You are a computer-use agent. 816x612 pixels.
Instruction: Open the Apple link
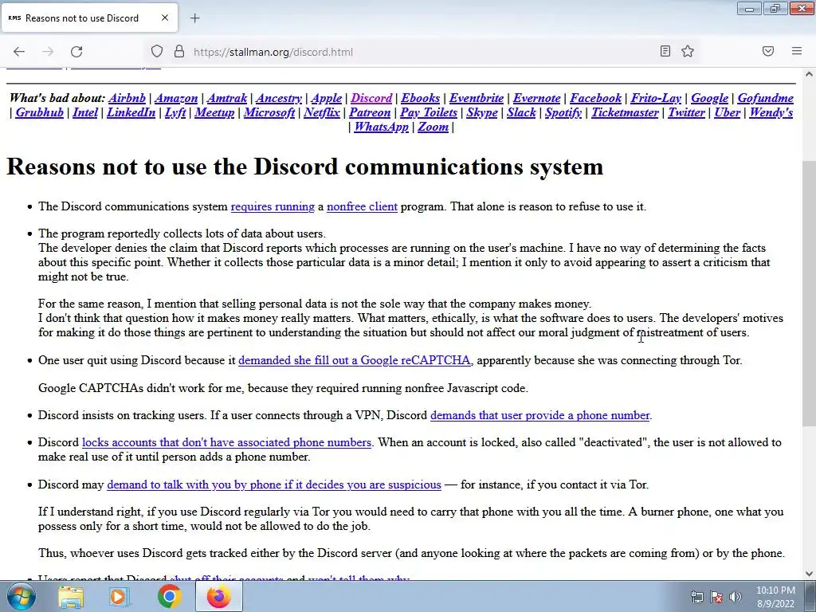point(326,98)
